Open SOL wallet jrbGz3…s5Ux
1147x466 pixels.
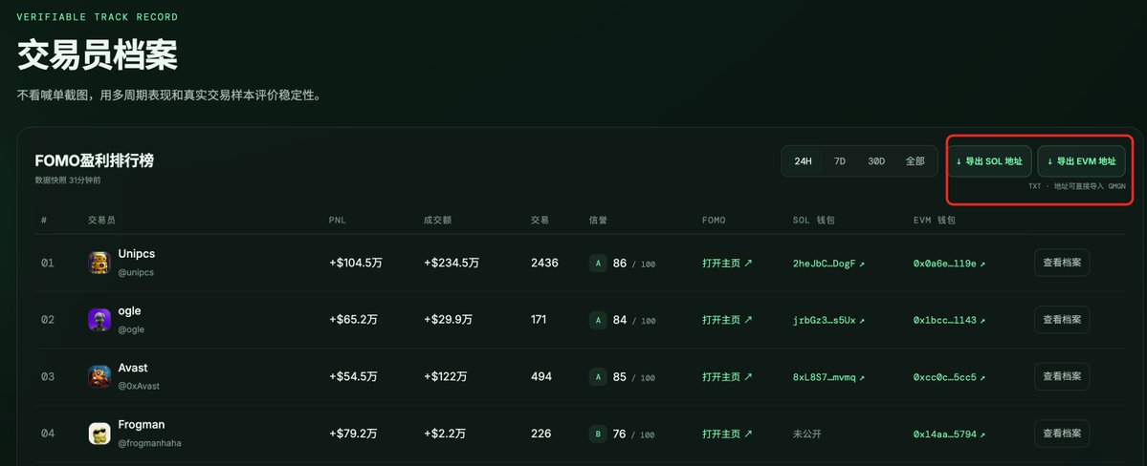tap(828, 321)
